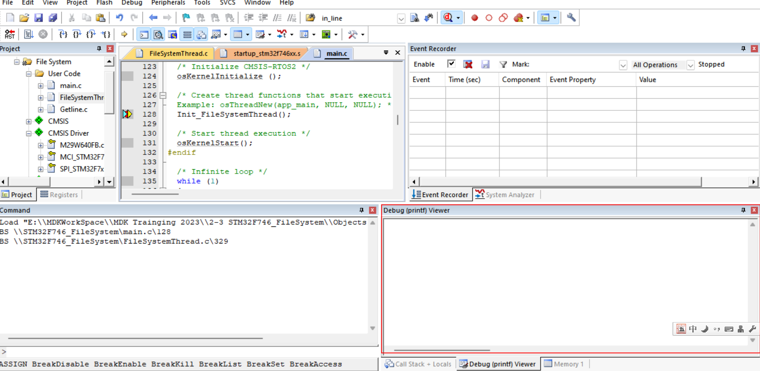Toggle the Disassembly Window toolbar button
The image size is (760, 371).
point(158,35)
